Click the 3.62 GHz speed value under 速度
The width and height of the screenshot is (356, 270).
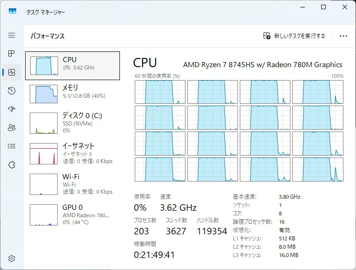(178, 207)
